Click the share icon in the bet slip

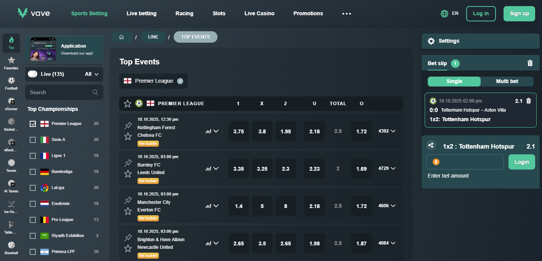(431, 145)
